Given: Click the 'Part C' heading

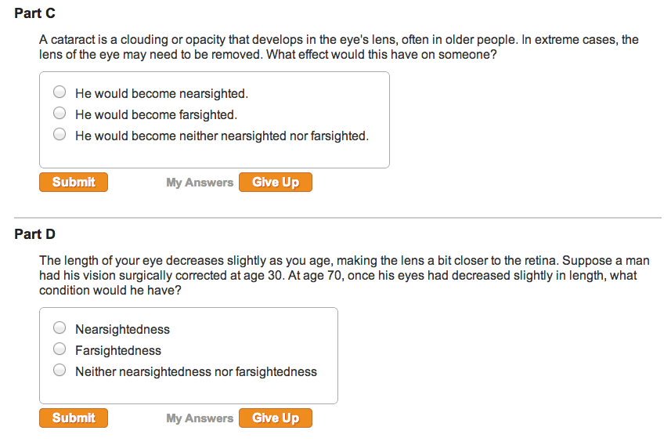Looking at the screenshot, I should (x=34, y=14).
